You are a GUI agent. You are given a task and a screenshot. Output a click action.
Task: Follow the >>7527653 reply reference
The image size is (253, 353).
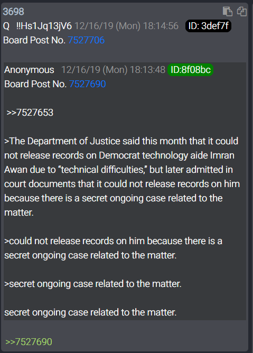pos(30,113)
